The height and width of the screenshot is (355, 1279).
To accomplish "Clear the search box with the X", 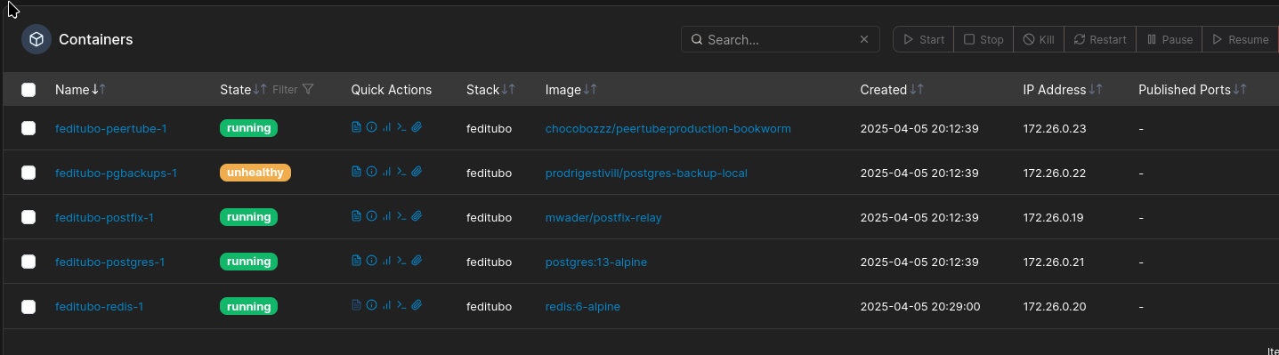I will click(864, 40).
